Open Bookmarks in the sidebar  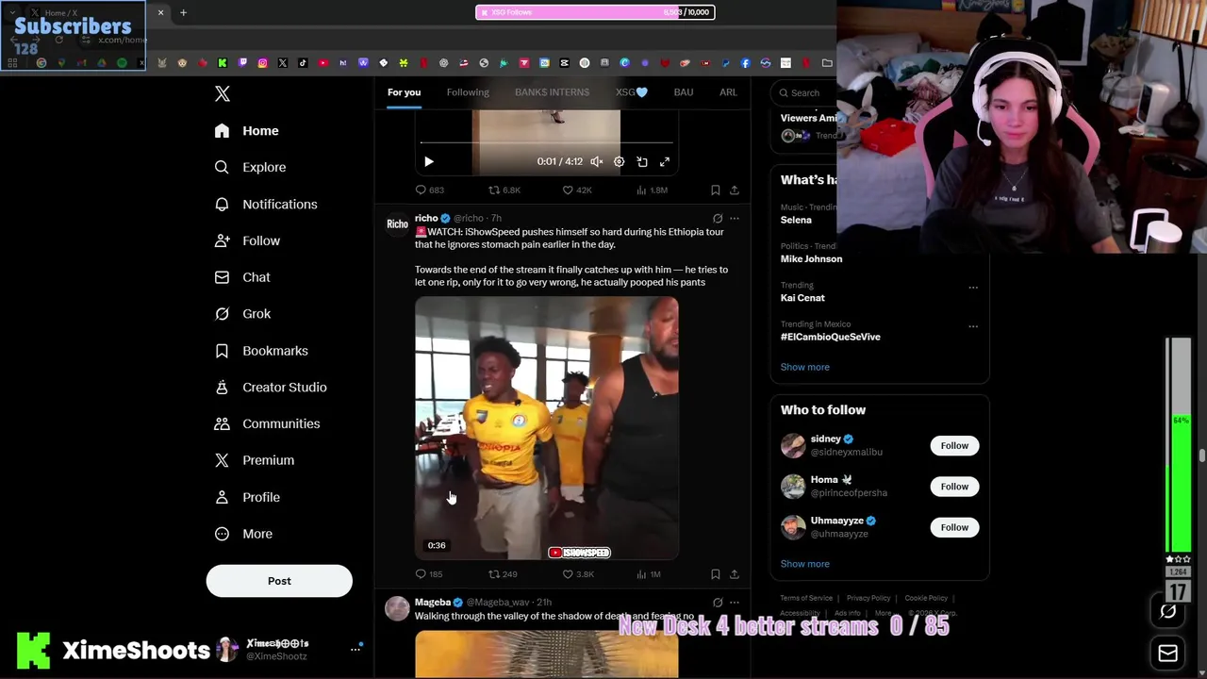coord(261,351)
